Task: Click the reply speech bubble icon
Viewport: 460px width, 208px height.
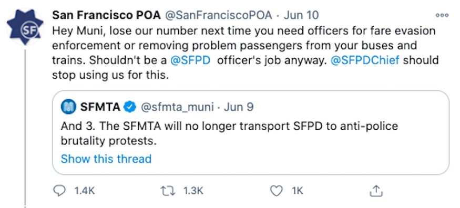Action: (59, 191)
